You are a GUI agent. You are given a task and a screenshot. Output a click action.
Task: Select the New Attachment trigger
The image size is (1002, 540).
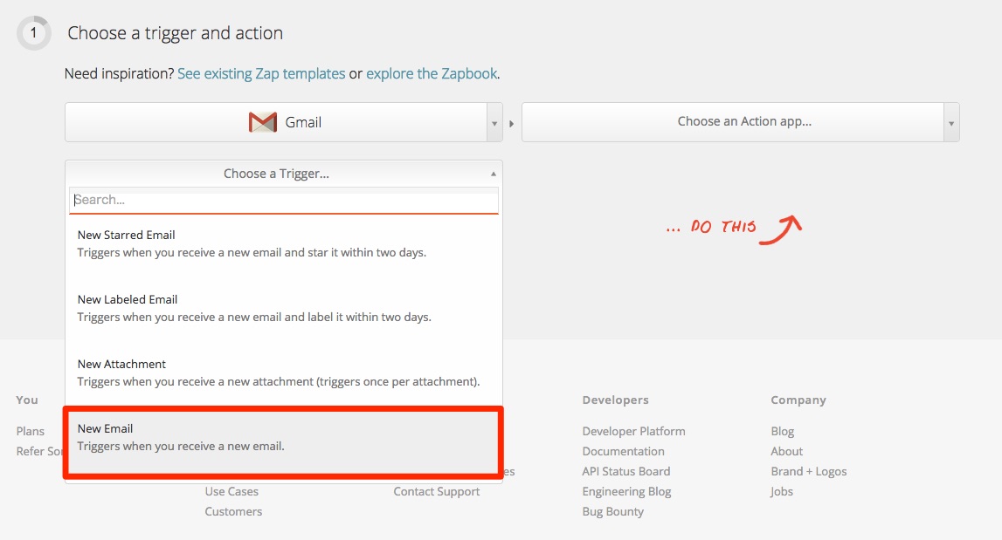click(x=284, y=373)
